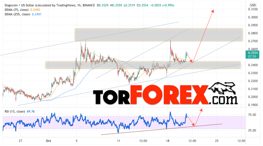The height and width of the screenshot is (146, 263).
Task: Click the low price value L0.2519
Action: [x=129, y=5]
